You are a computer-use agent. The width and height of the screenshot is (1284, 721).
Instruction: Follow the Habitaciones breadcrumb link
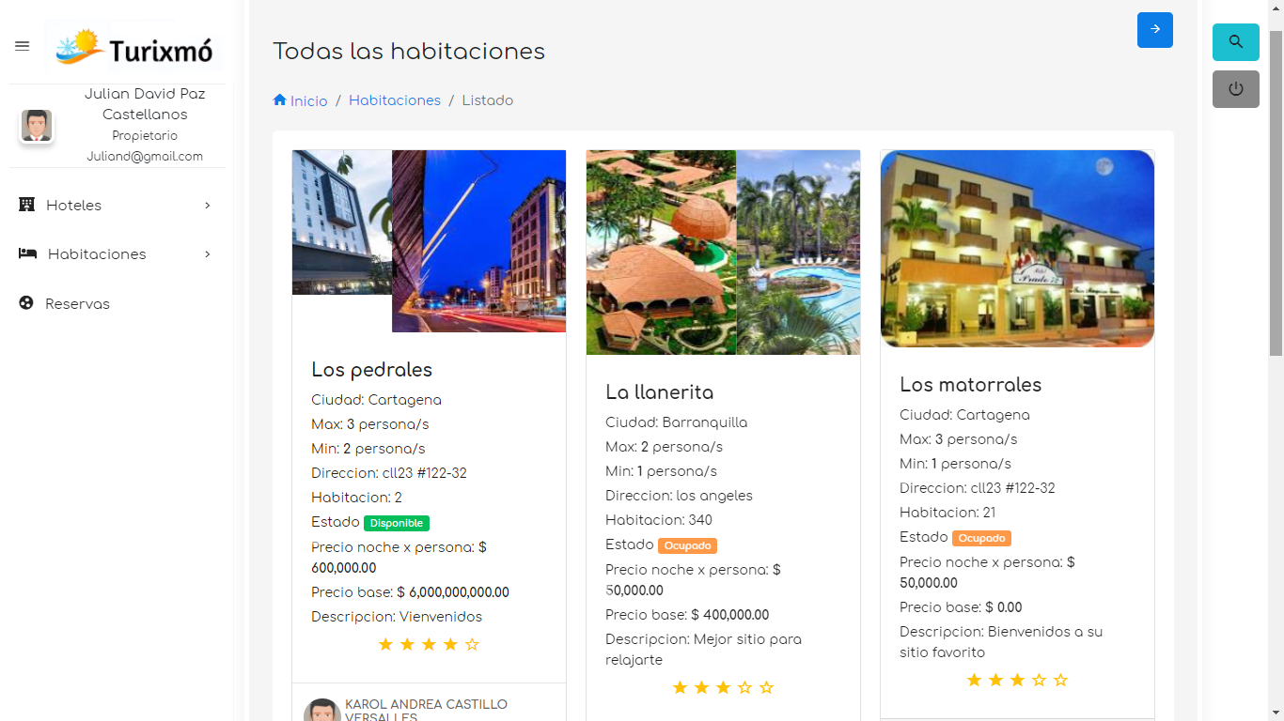click(395, 100)
